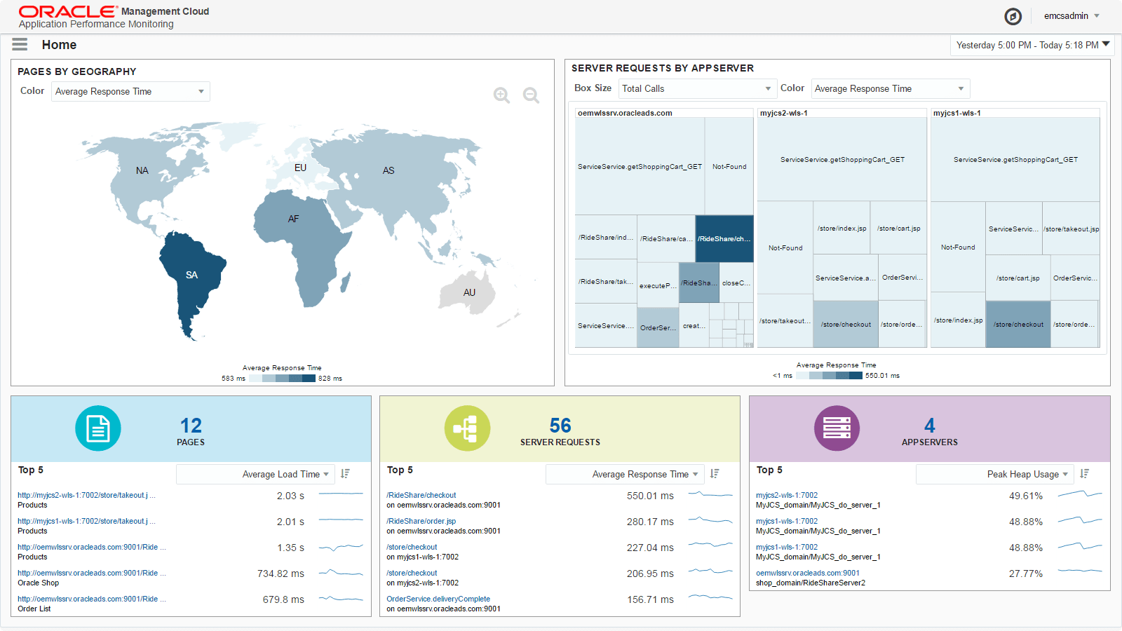The height and width of the screenshot is (631, 1122).
Task: Open the /RideShare/order.jsp request link
Action: 421,521
